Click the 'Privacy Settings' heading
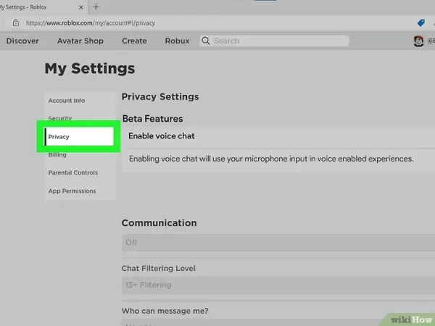This screenshot has width=435, height=326. (x=160, y=97)
